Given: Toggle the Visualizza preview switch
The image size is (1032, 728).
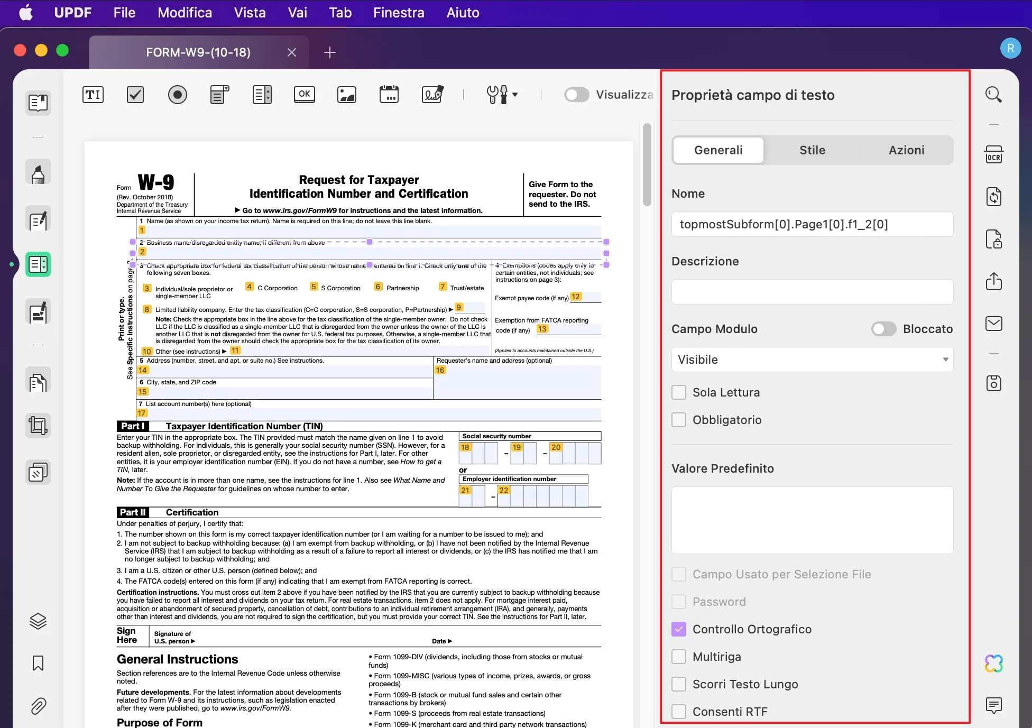Looking at the screenshot, I should pyautogui.click(x=577, y=95).
